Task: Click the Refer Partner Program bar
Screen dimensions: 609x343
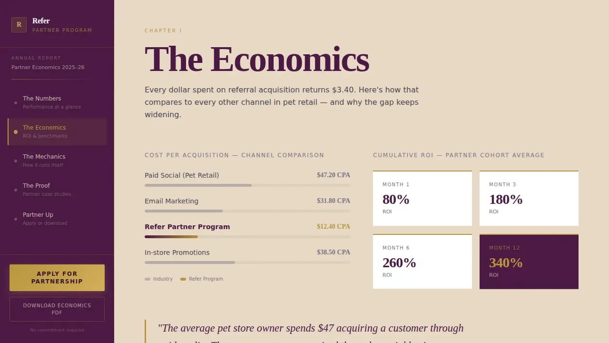Action: [247, 237]
